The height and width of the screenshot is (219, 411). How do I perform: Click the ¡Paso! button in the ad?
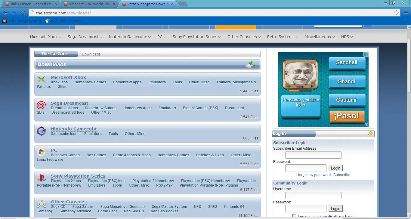(347, 116)
